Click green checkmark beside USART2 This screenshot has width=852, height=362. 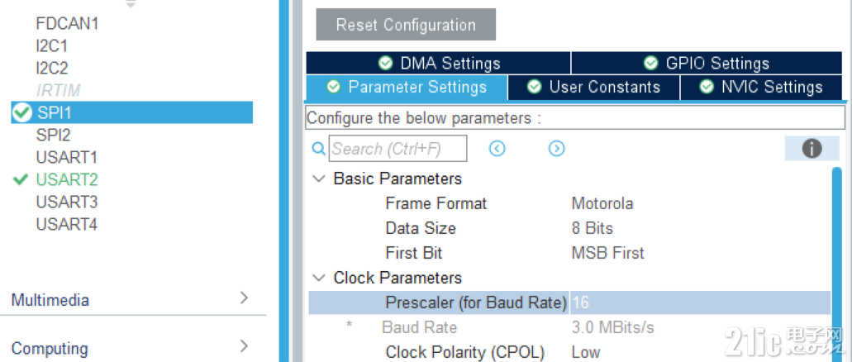[x=21, y=179]
